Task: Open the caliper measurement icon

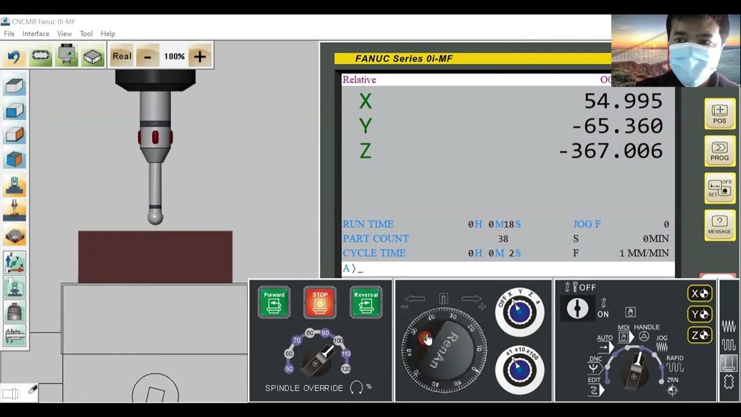Action: [x=14, y=335]
